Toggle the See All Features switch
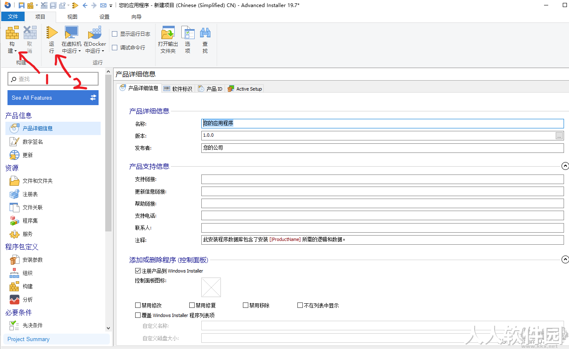569x349 pixels. coord(93,98)
